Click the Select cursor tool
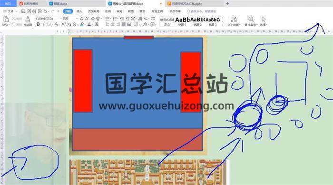 coord(264,21)
